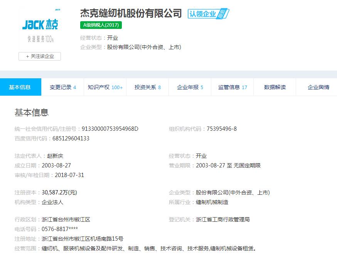Click the 认领企业 claim badge
The width and height of the screenshot is (337, 270).
208,14
